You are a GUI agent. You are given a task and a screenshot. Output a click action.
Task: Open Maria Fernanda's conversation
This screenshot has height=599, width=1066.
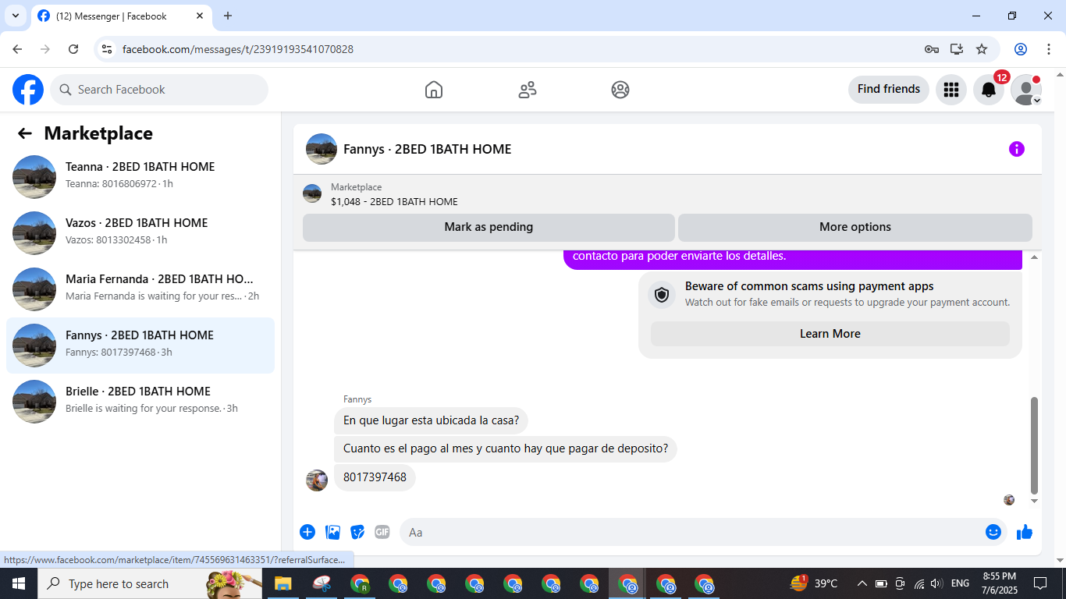click(140, 289)
